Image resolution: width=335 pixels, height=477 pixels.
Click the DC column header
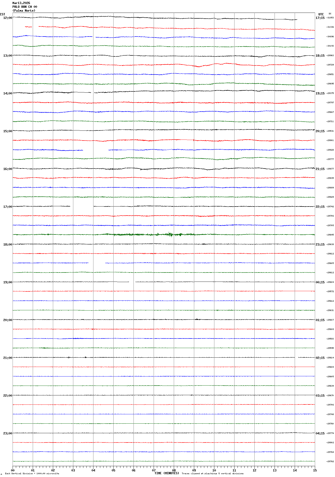(x=330, y=14)
